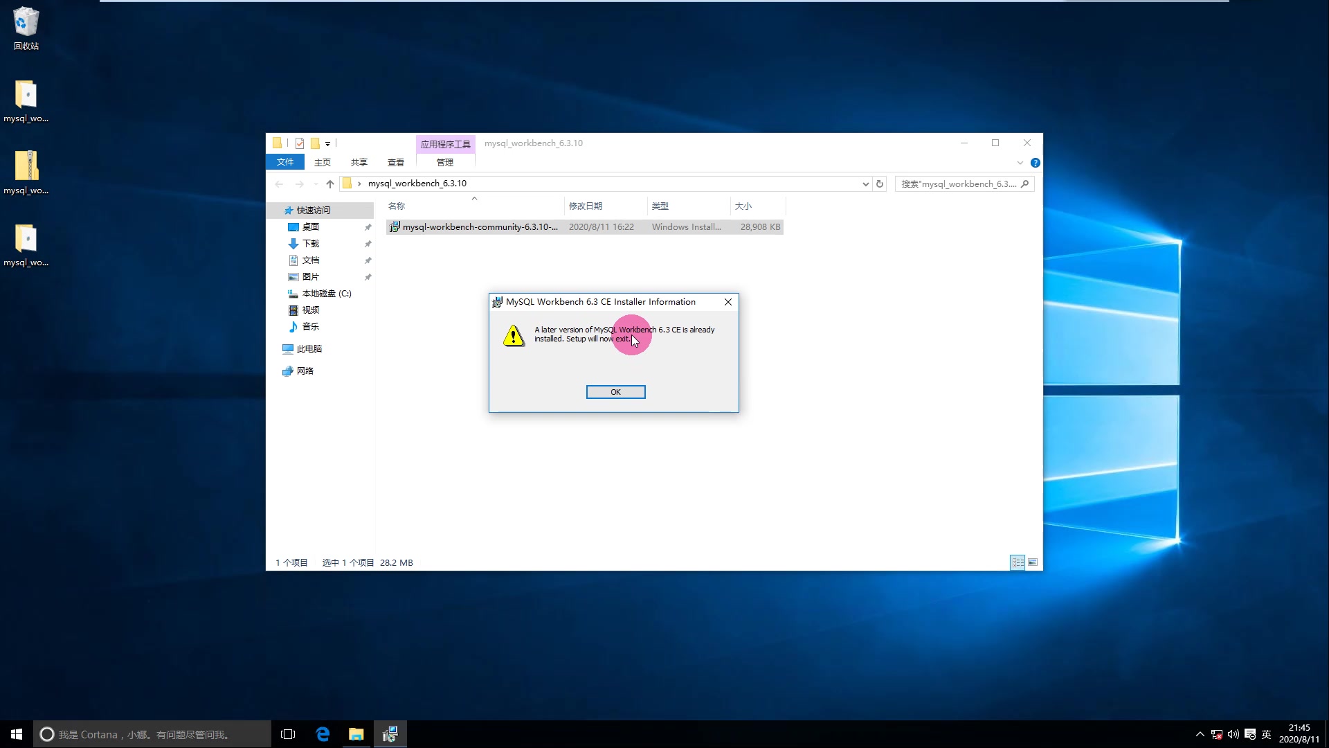Screen dimensions: 1329x748
Task: Open the network status tray icon
Action: pos(1217,734)
